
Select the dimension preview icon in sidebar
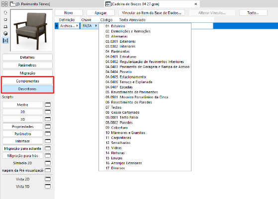tap(5, 41)
